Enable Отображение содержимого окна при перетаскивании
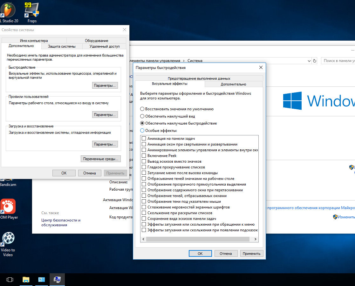This screenshot has width=355, height=286. point(144,190)
